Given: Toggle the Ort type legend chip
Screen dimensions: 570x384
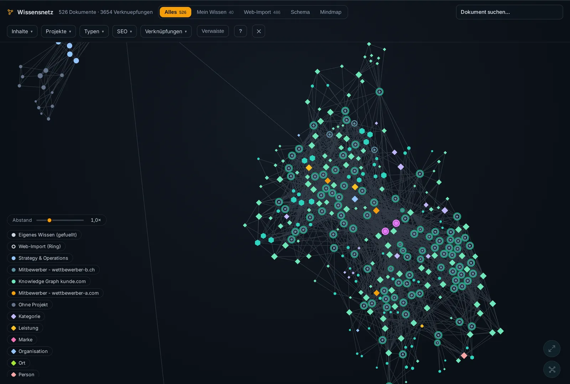Looking at the screenshot, I should point(19,363).
